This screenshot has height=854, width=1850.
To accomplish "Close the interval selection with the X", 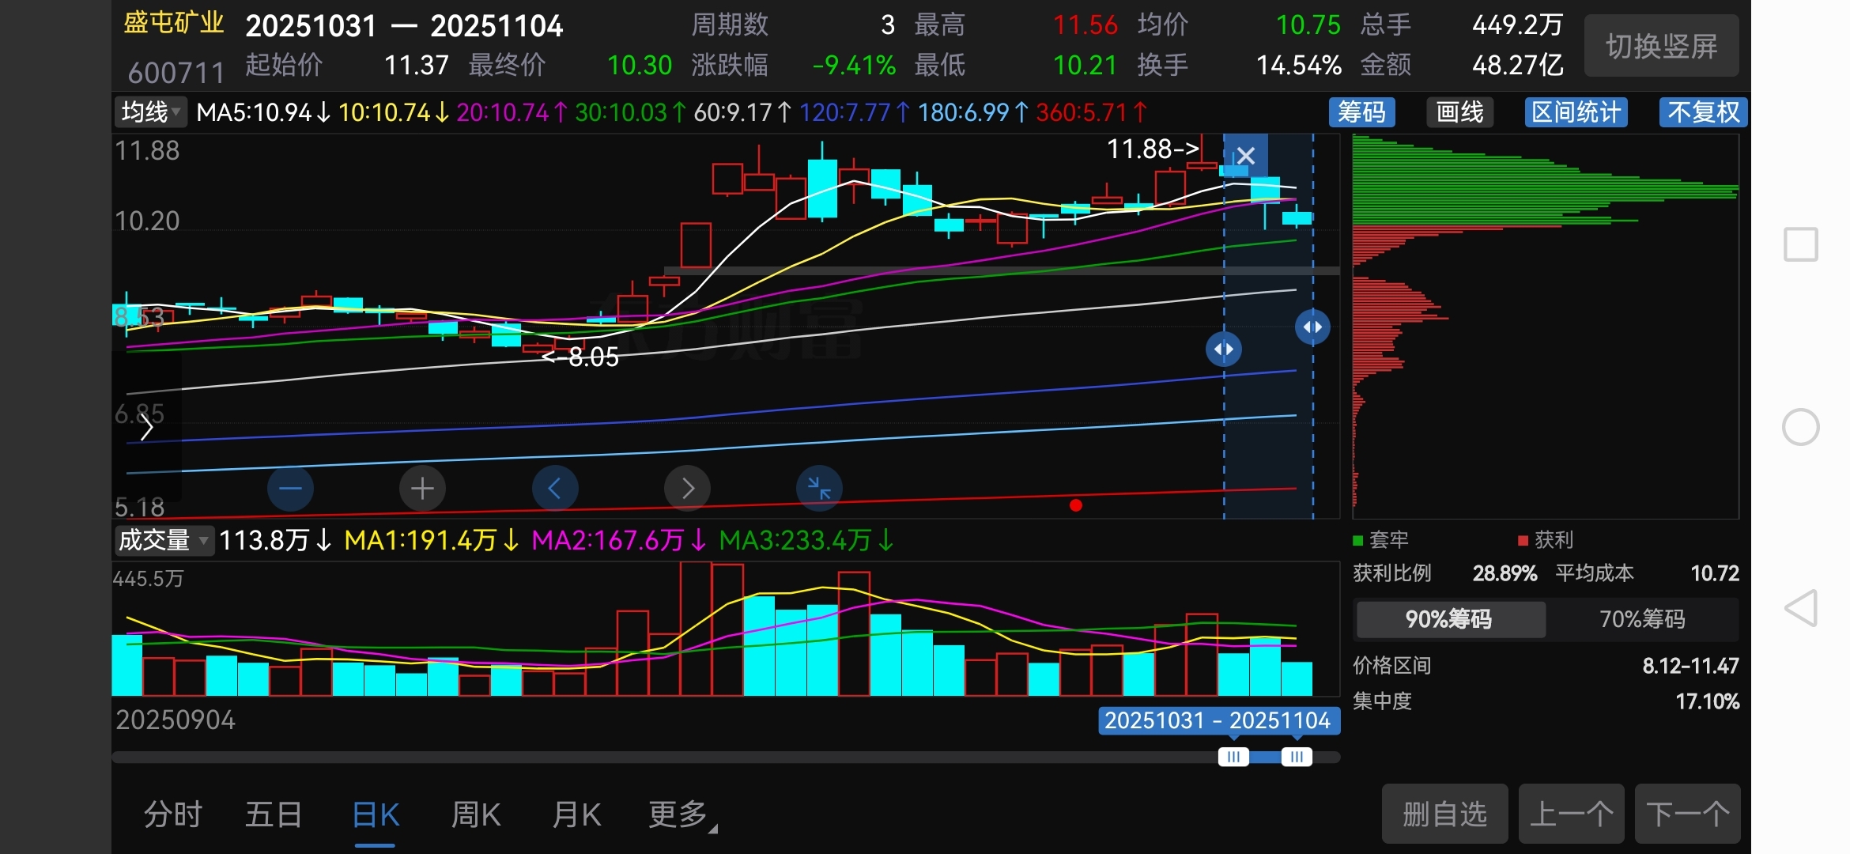I will tap(1245, 156).
